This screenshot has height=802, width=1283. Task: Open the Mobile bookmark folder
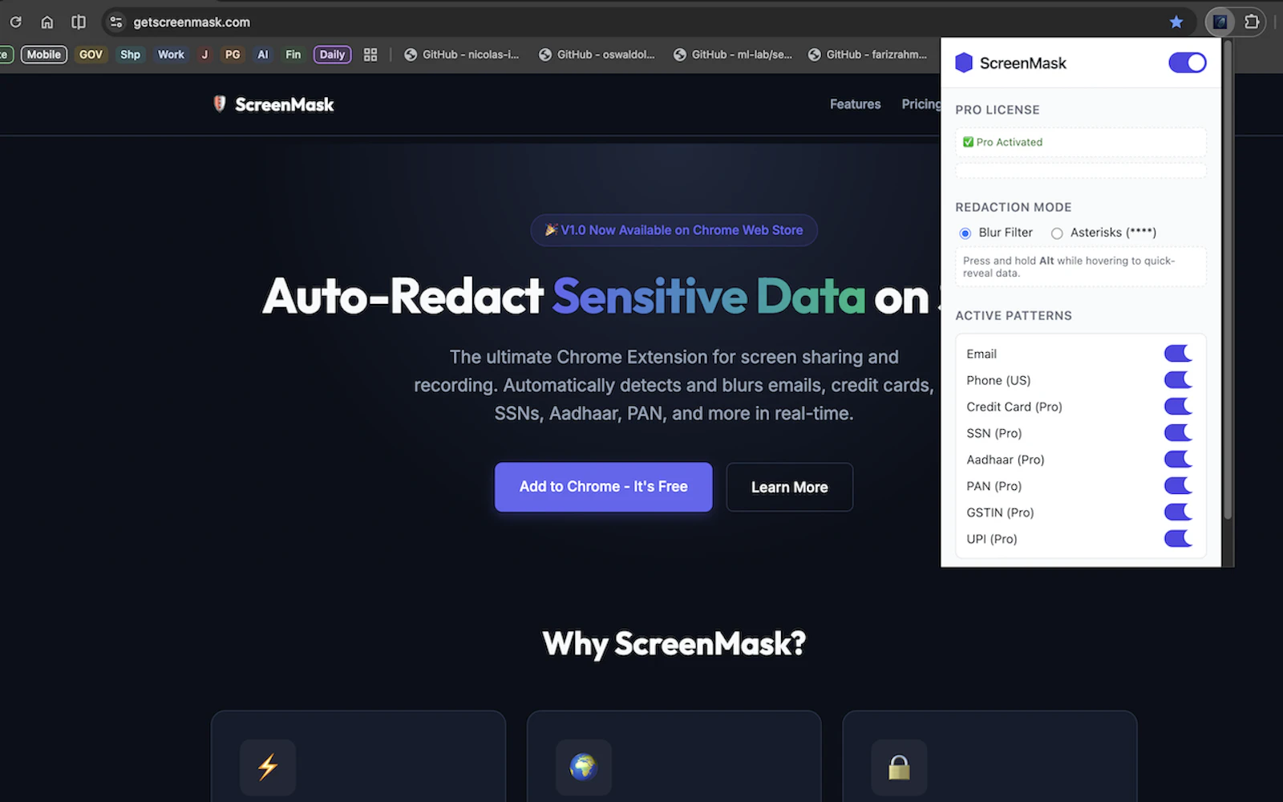(43, 55)
